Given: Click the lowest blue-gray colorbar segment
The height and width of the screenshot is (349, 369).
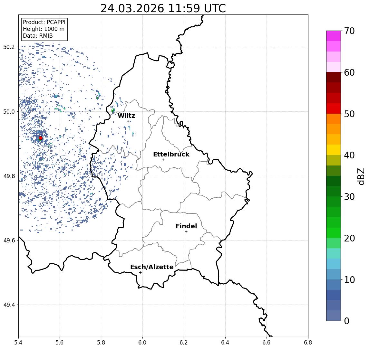Looking at the screenshot, I should tap(334, 316).
